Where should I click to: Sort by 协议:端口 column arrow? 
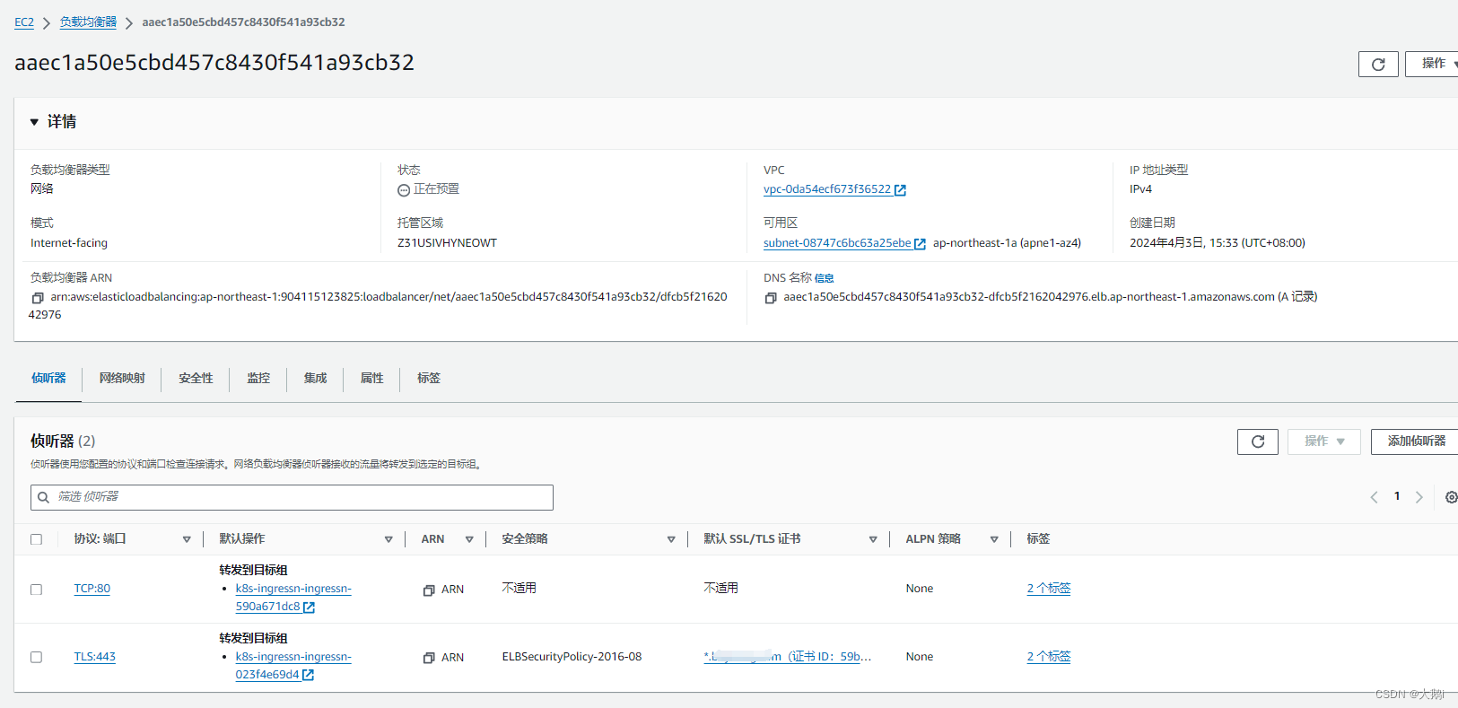coord(187,539)
